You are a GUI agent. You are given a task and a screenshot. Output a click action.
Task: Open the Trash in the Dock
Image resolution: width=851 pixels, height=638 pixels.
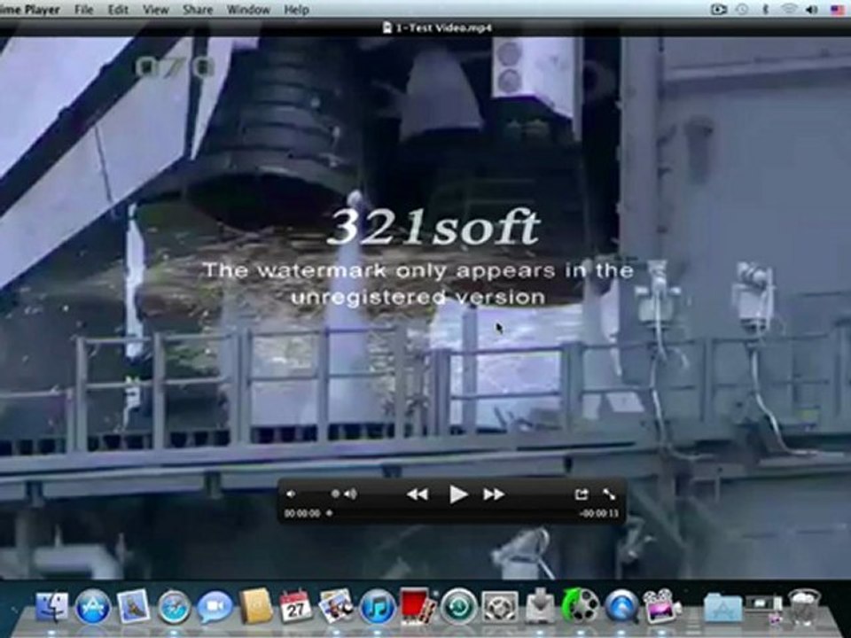coord(804,606)
